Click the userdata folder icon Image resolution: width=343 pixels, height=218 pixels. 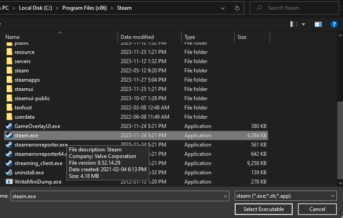coord(9,117)
